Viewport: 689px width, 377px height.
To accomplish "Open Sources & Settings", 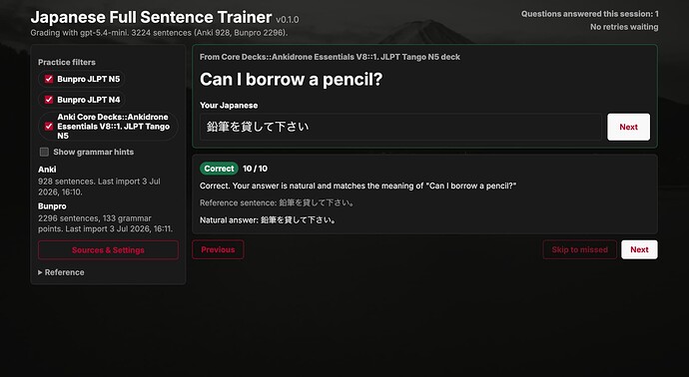I will 108,250.
